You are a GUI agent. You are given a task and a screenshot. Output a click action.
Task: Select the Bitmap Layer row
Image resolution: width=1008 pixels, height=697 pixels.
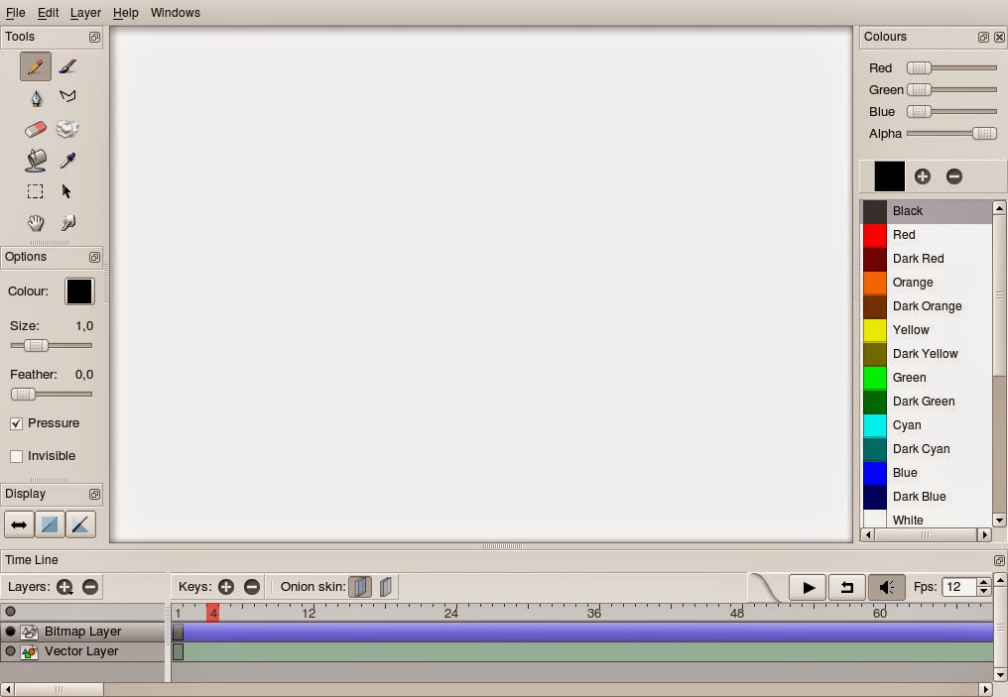(82, 632)
